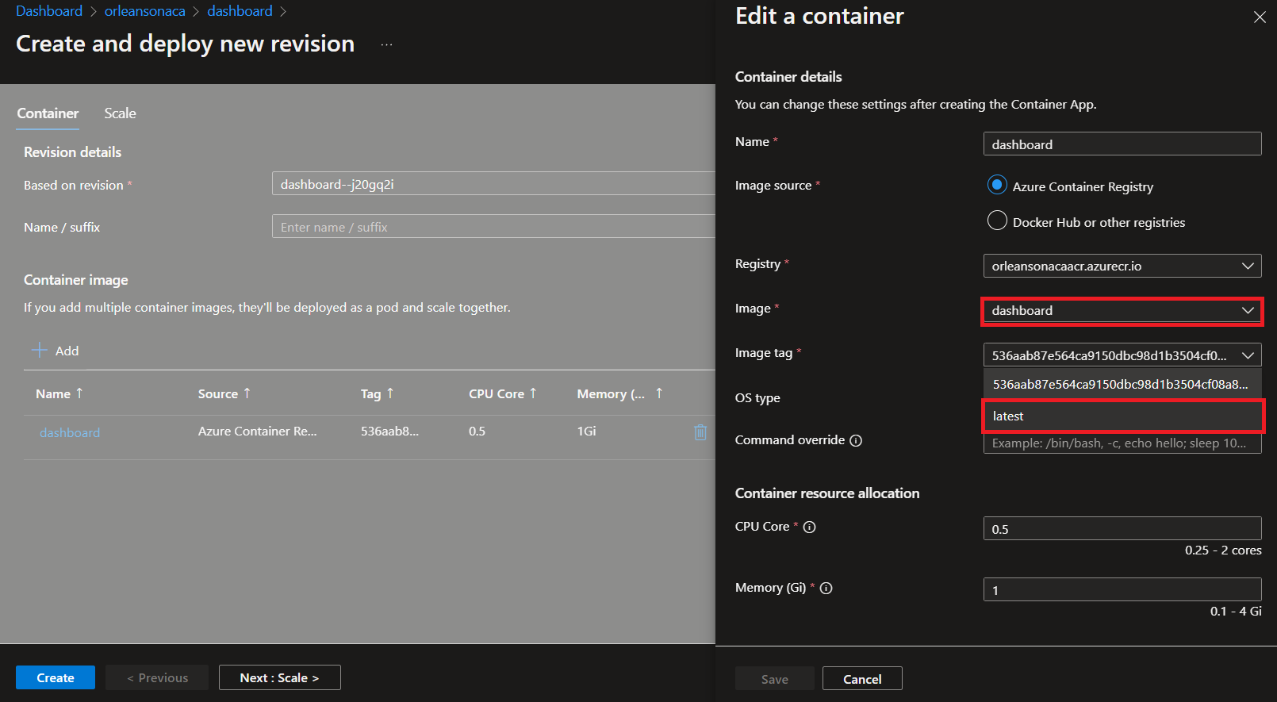Delete the dashboard container row
Image resolution: width=1277 pixels, height=702 pixels.
tap(700, 432)
